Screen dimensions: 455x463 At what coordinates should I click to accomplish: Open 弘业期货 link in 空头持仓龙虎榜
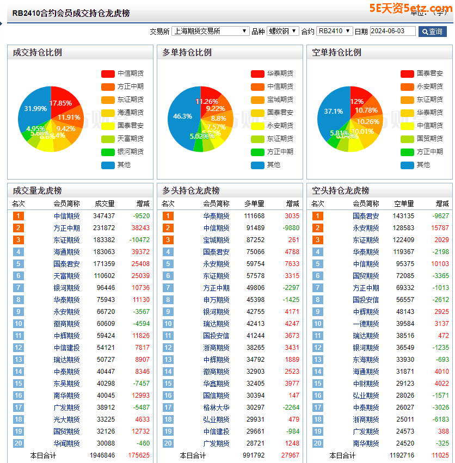(x=366, y=396)
